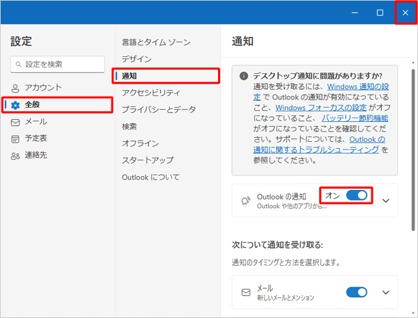Open the 予定表 settings category

click(x=58, y=138)
